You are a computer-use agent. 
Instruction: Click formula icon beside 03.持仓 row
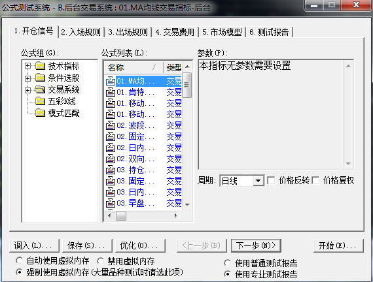111,170
